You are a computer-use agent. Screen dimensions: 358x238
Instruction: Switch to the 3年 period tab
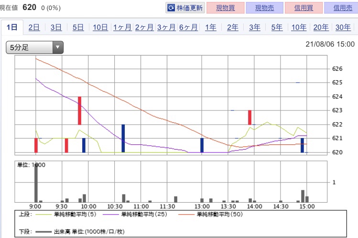pos(255,27)
